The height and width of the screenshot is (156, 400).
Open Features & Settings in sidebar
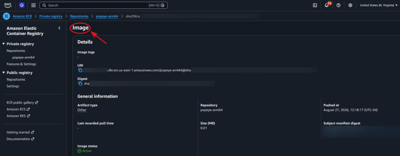click(22, 64)
